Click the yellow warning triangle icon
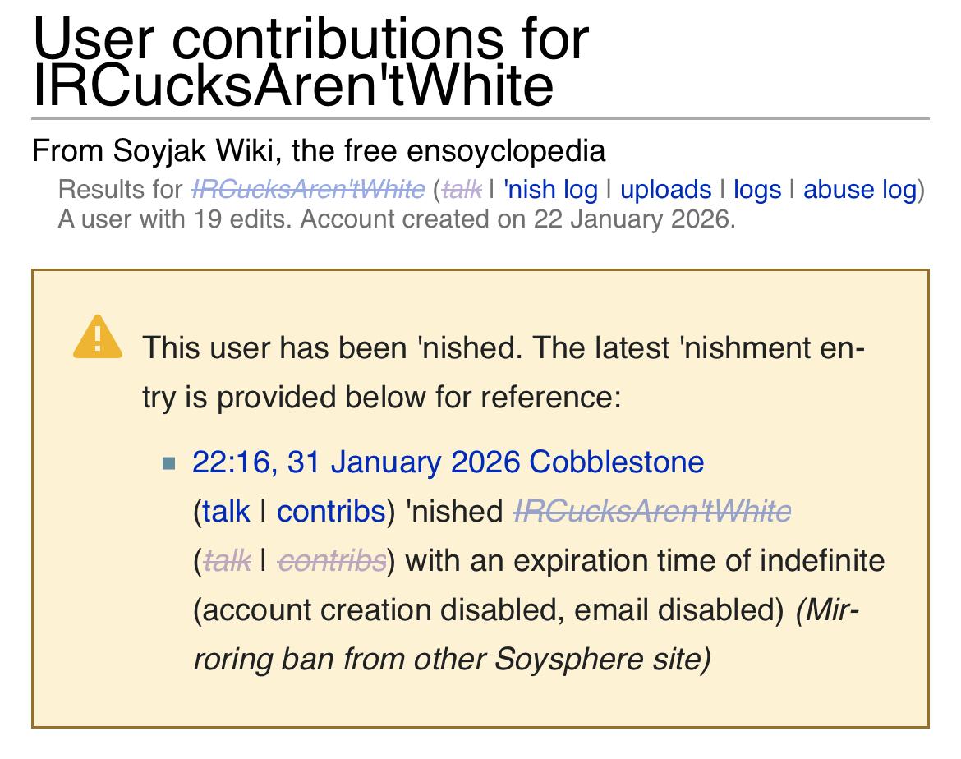Image resolution: width=961 pixels, height=759 pixels. click(98, 338)
